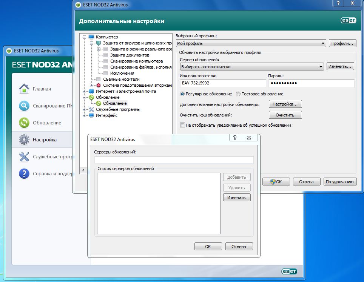
Task: Click OK with shield in settings window
Action: (x=276, y=182)
